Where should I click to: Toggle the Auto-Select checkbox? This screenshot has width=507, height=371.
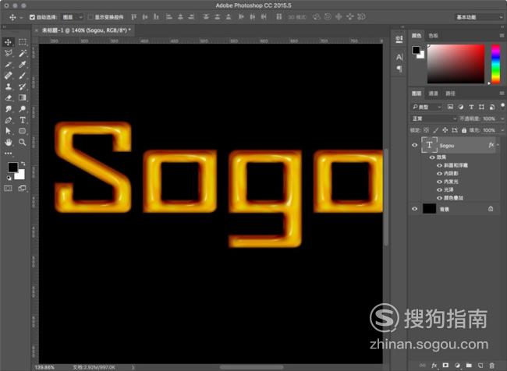[x=32, y=17]
